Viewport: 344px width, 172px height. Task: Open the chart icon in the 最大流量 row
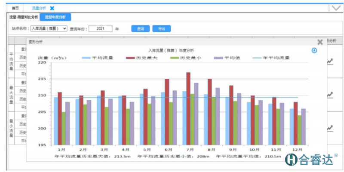point(330,95)
